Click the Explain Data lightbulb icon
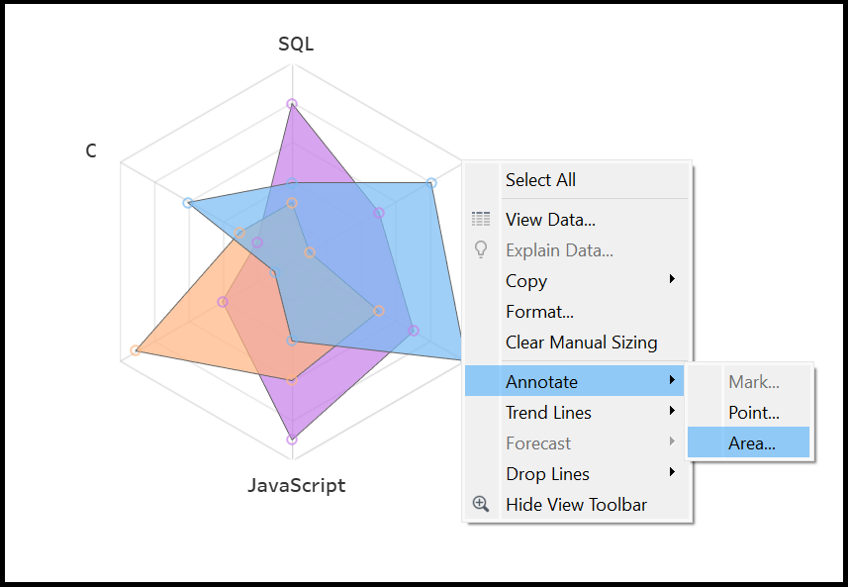Image resolution: width=848 pixels, height=588 pixels. point(481,250)
